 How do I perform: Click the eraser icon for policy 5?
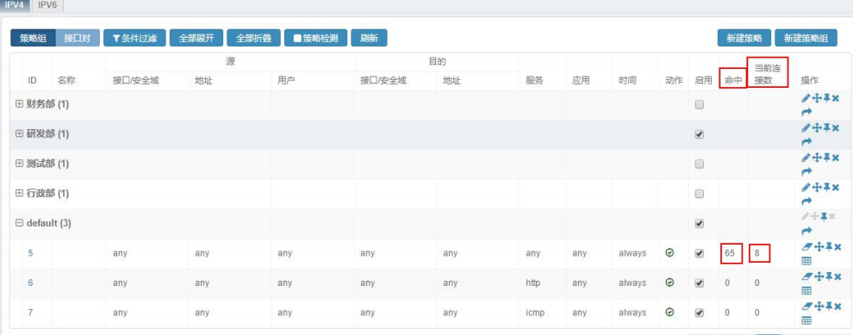(806, 247)
